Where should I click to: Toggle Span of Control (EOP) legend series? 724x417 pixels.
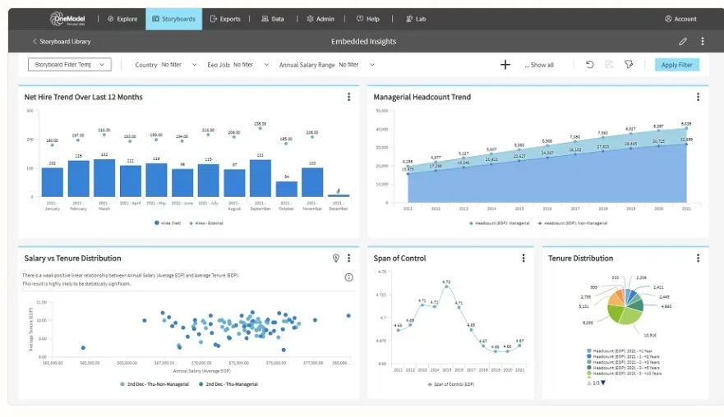pos(451,384)
